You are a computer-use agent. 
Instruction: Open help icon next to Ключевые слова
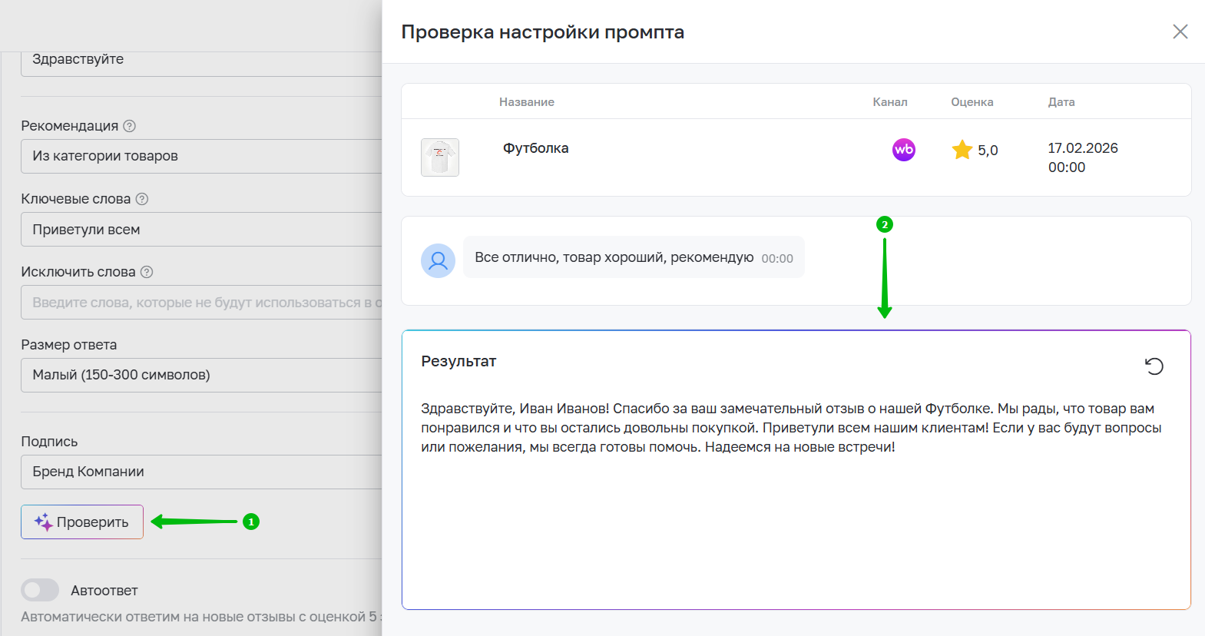tap(142, 199)
